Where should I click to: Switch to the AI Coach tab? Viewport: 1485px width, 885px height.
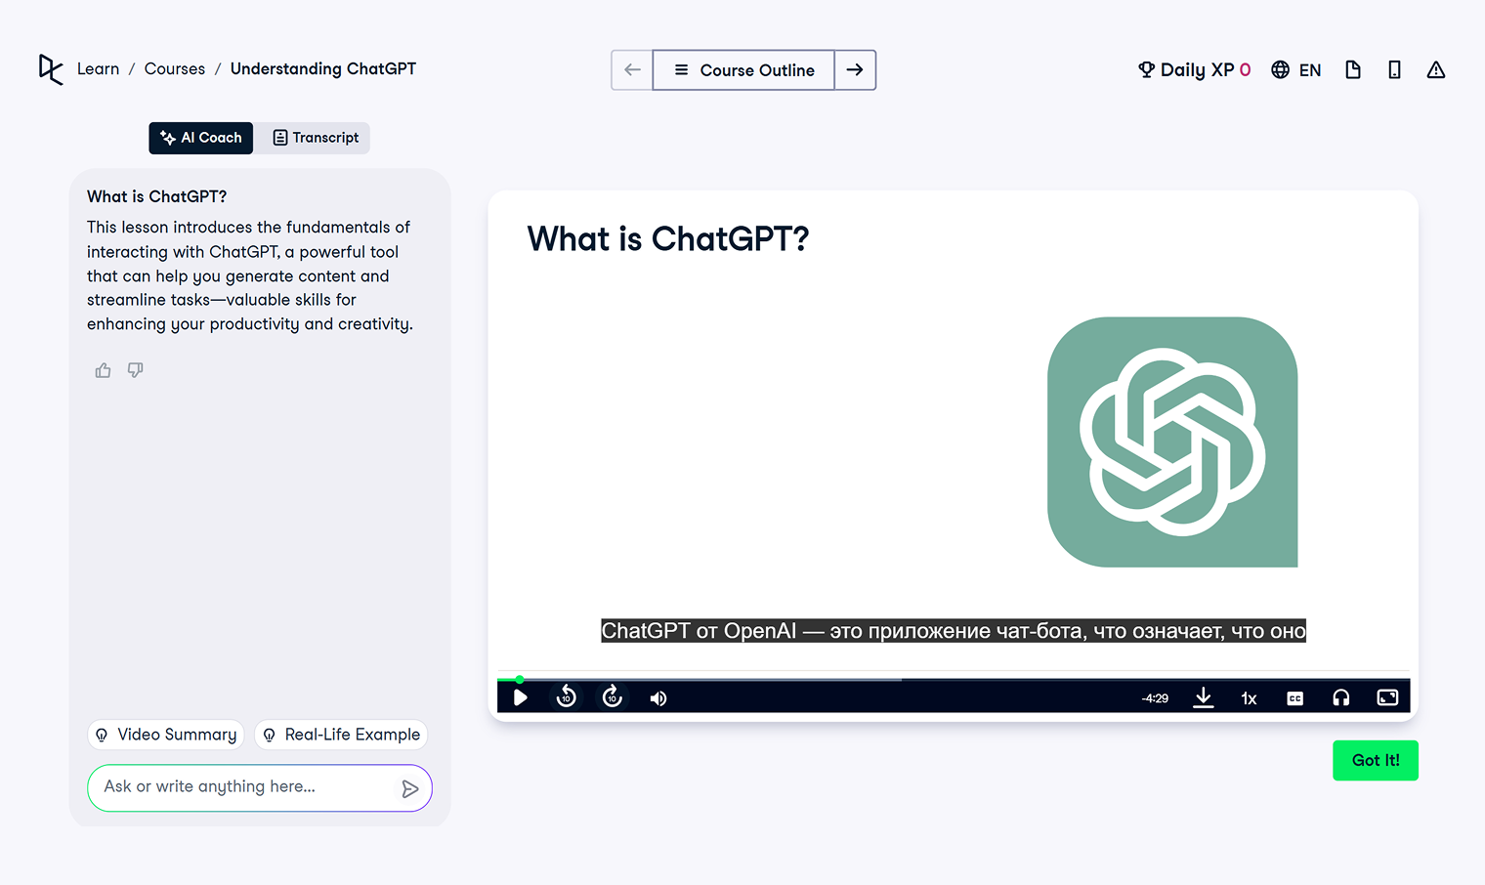[x=201, y=138]
